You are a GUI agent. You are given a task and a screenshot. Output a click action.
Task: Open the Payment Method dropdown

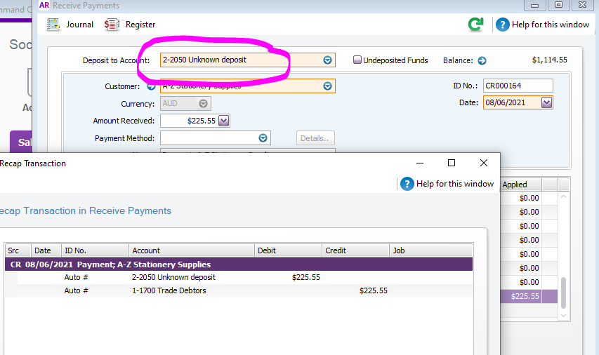[263, 138]
